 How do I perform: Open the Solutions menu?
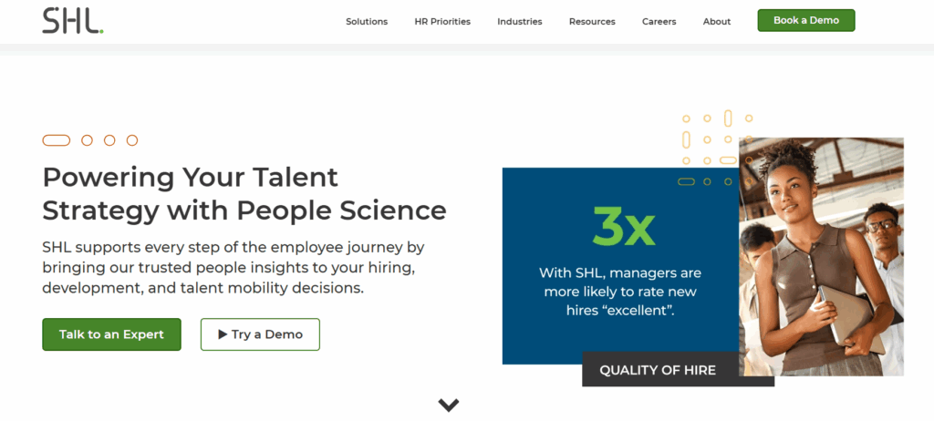(367, 22)
